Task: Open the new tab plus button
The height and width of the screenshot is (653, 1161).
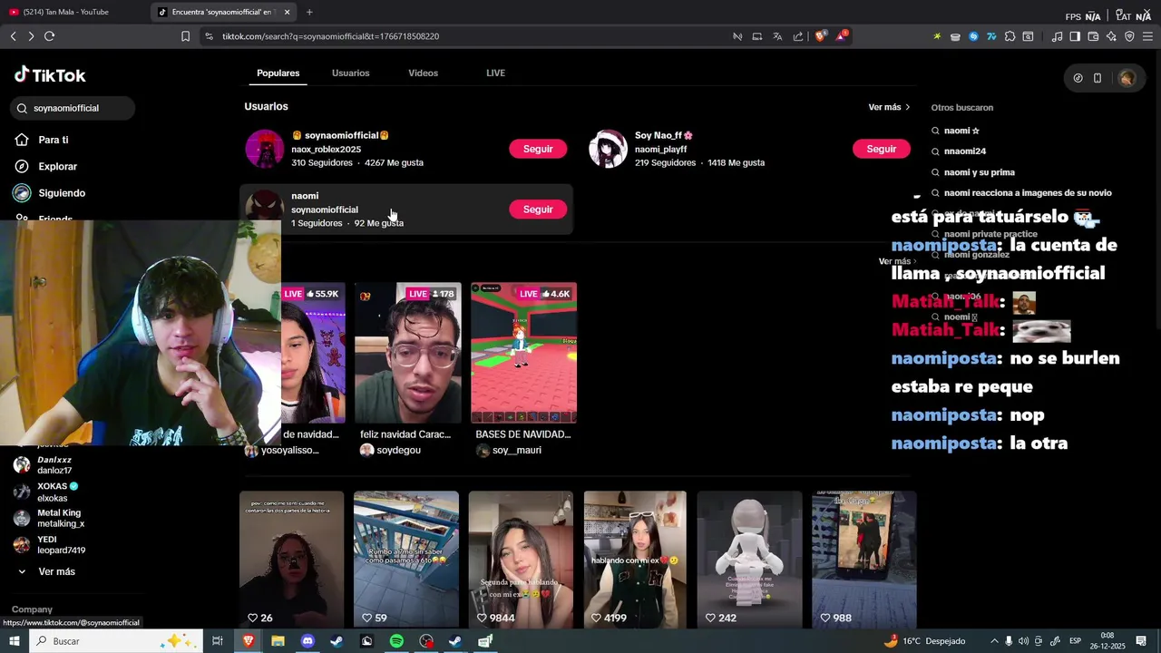Action: pos(309,12)
